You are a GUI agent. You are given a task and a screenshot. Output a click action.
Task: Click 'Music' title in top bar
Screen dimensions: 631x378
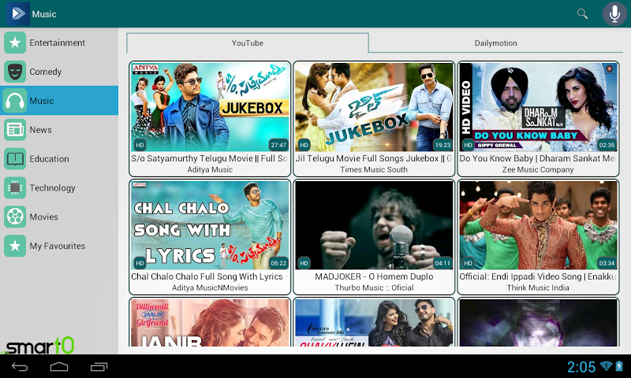tap(44, 14)
